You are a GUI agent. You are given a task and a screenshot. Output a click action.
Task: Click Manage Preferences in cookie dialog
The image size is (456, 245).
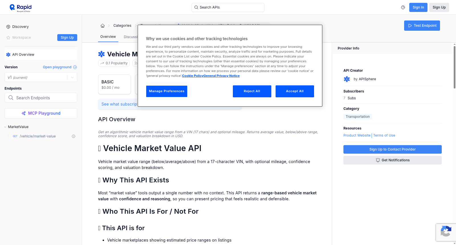click(x=167, y=91)
